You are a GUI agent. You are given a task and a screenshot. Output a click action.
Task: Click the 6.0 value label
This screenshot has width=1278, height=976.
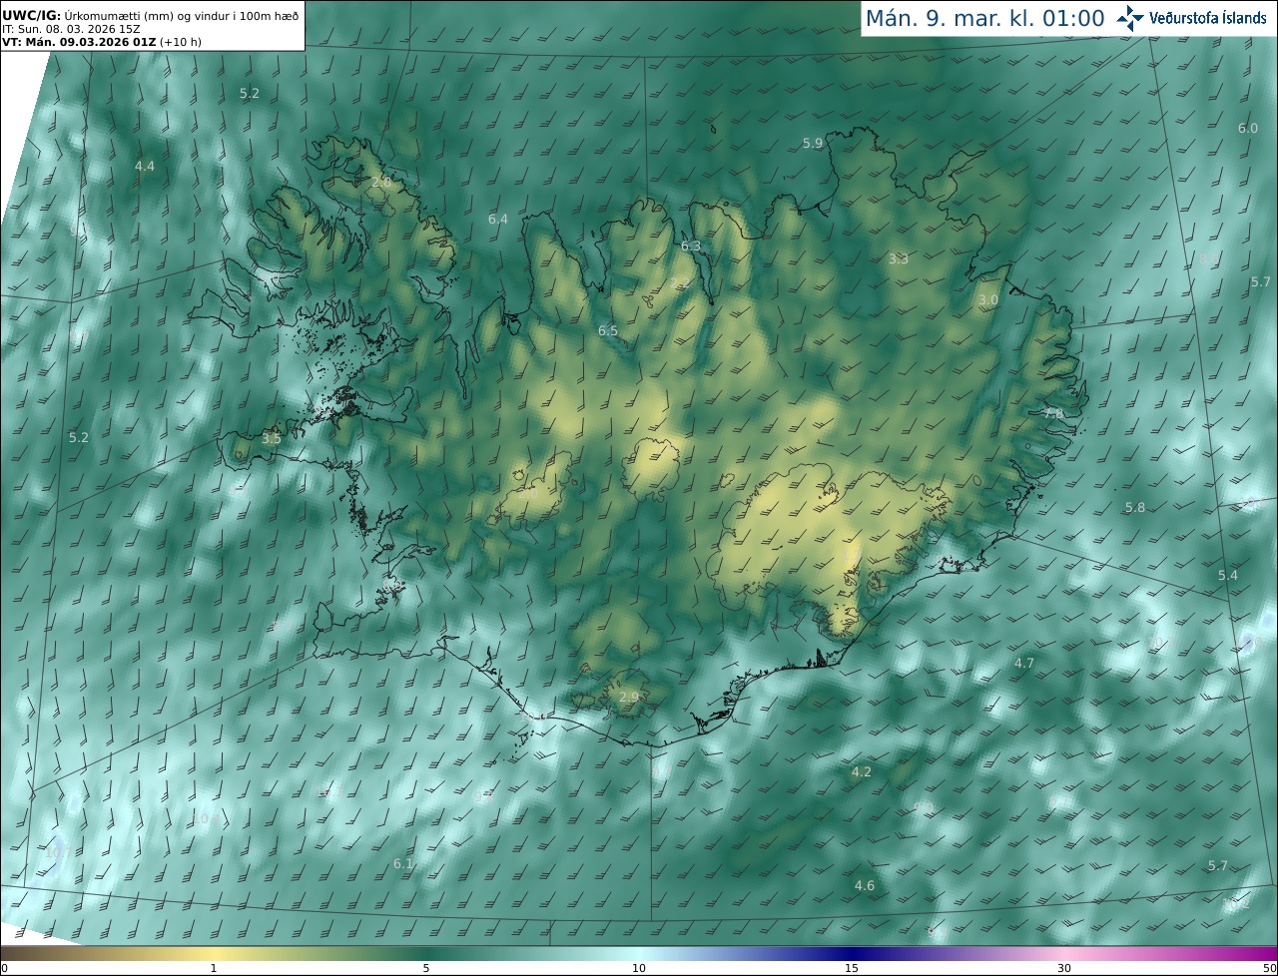click(1248, 128)
